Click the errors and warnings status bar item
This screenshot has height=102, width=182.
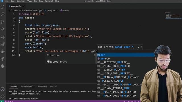point(9,101)
